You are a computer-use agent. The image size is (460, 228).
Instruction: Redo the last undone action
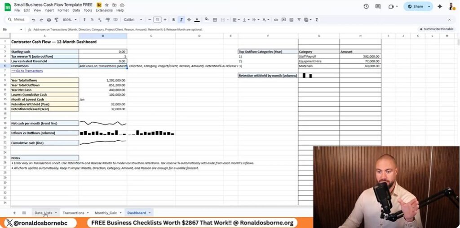point(41,20)
